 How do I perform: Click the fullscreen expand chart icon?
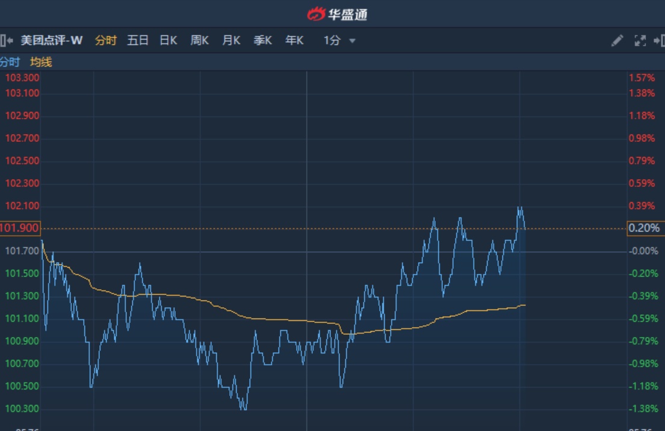(x=640, y=41)
